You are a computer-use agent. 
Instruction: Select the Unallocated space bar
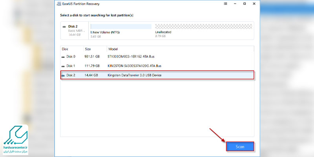click(x=203, y=26)
